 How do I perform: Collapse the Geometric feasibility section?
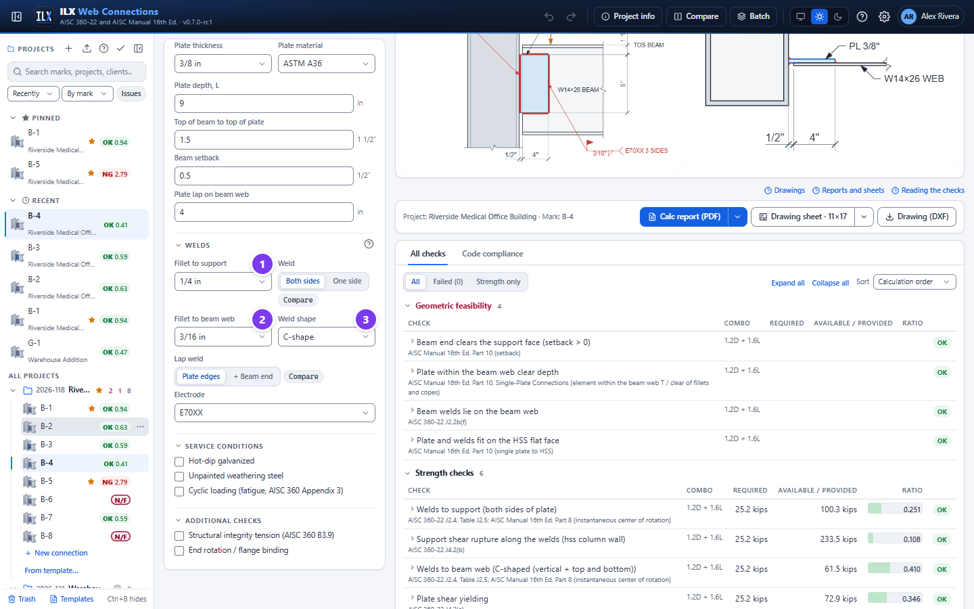(x=408, y=306)
